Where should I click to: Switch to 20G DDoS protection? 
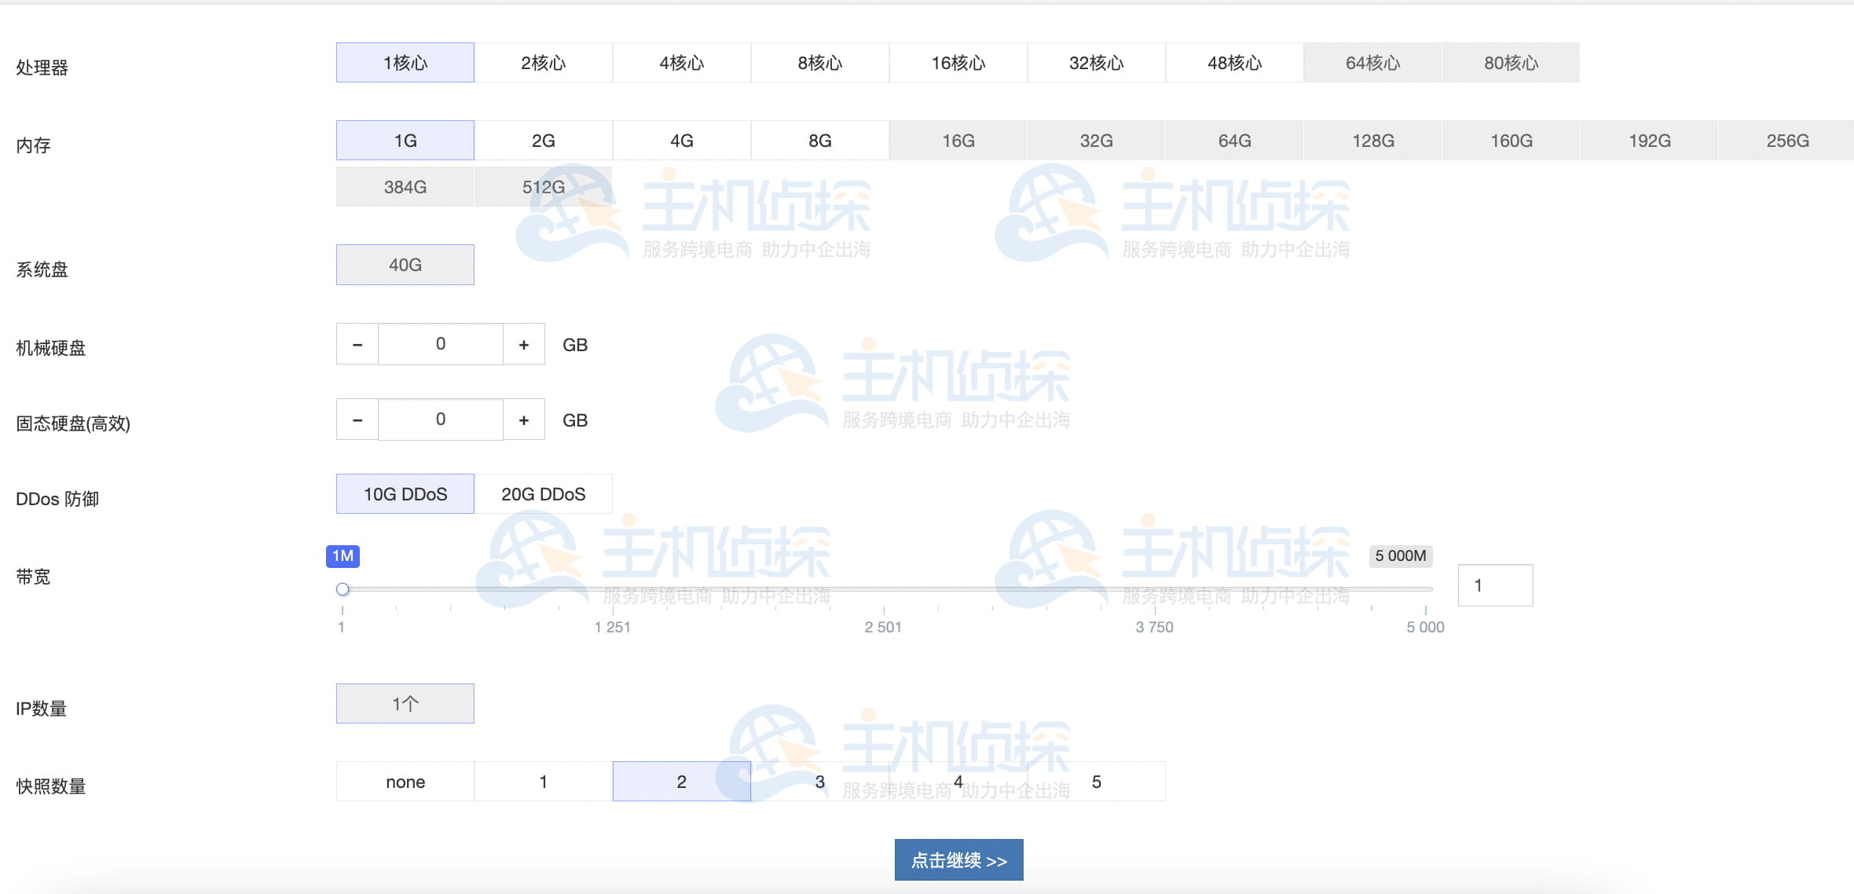[543, 494]
